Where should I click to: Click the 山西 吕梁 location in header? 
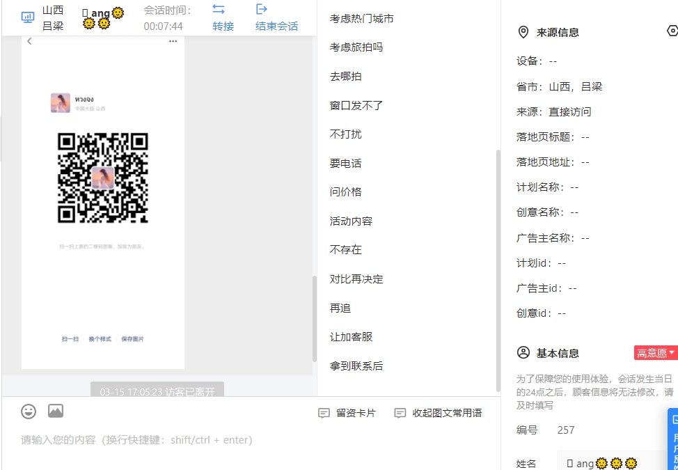click(53, 17)
